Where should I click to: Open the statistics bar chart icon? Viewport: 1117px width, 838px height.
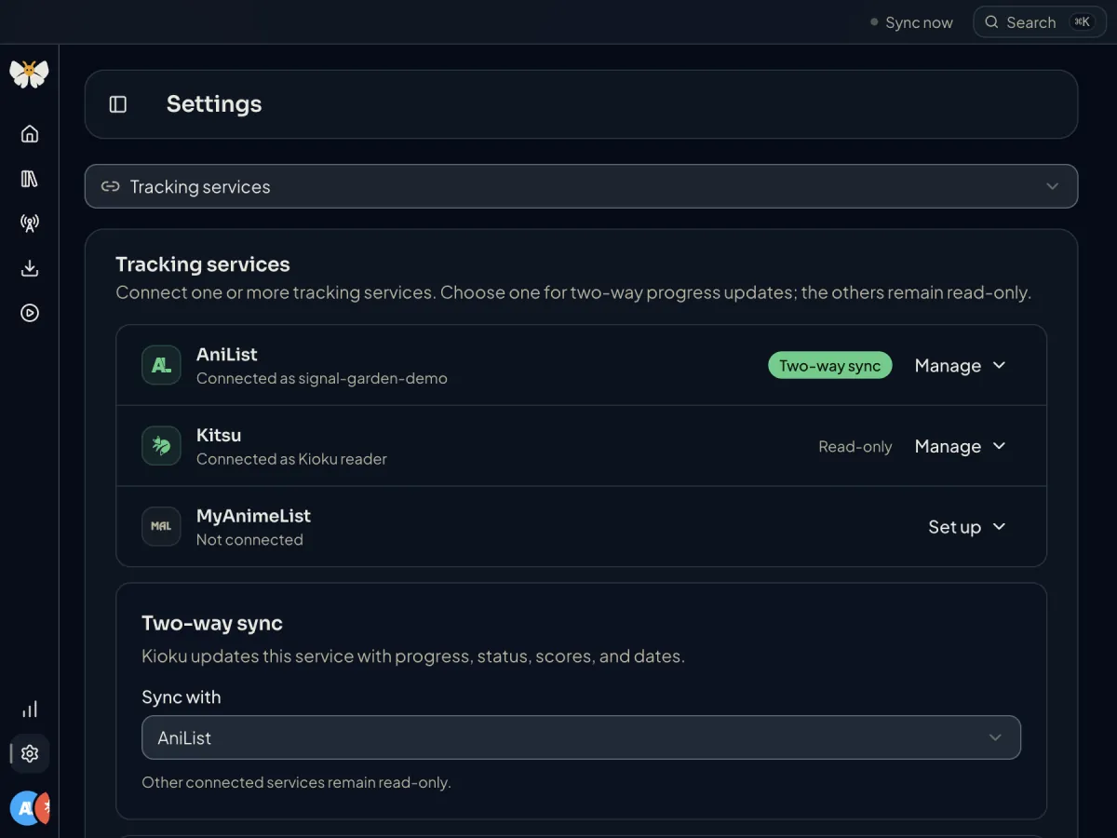click(30, 710)
